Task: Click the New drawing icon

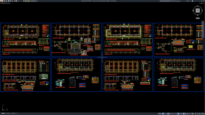Action: (4, 1)
